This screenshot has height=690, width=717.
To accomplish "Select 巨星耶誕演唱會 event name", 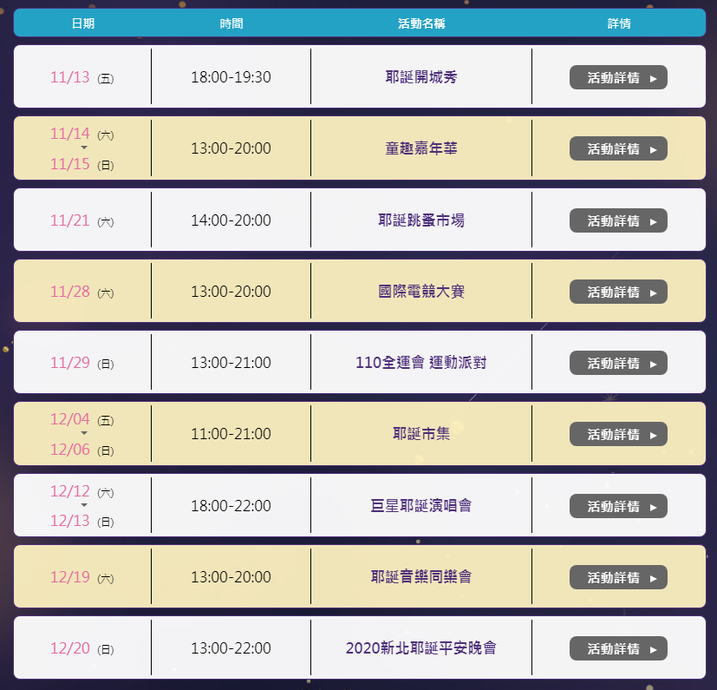I will click(x=421, y=505).
